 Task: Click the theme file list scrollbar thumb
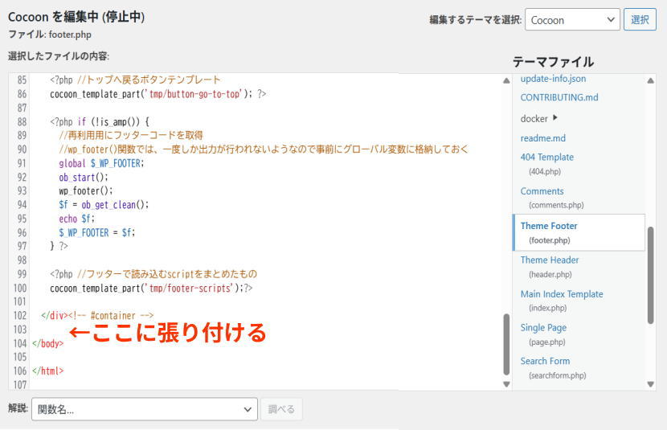pos(650,276)
